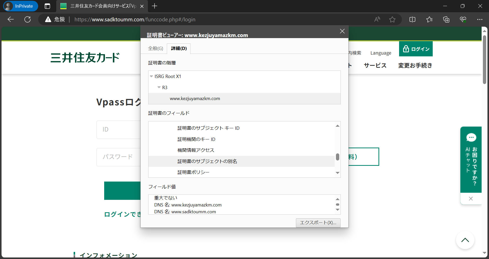
Task: Click the エクスポート(X)... button
Action: [x=318, y=223]
